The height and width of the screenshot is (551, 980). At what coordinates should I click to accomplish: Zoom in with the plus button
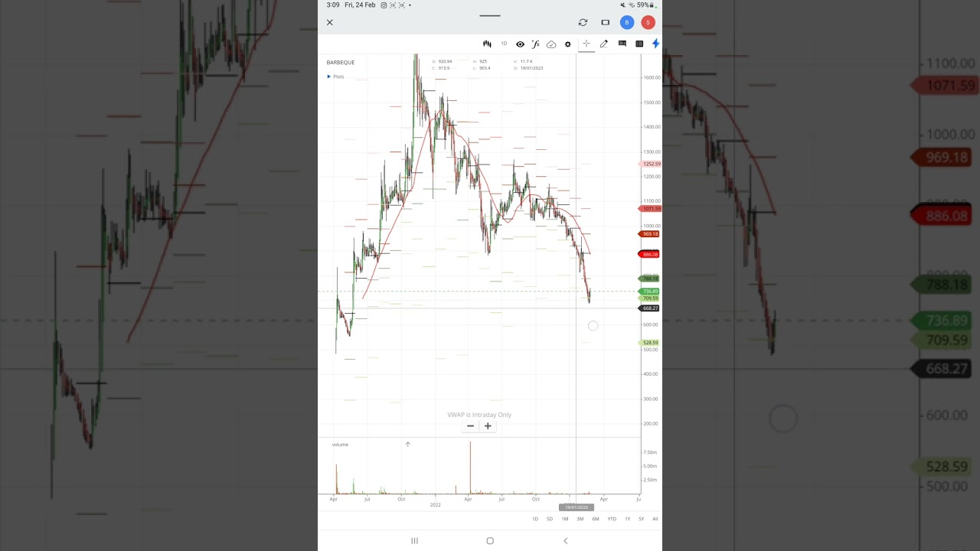click(x=488, y=425)
